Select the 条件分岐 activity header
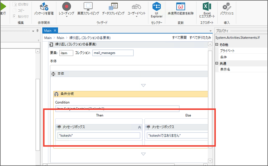This screenshot has width=268, height=166. (131, 94)
